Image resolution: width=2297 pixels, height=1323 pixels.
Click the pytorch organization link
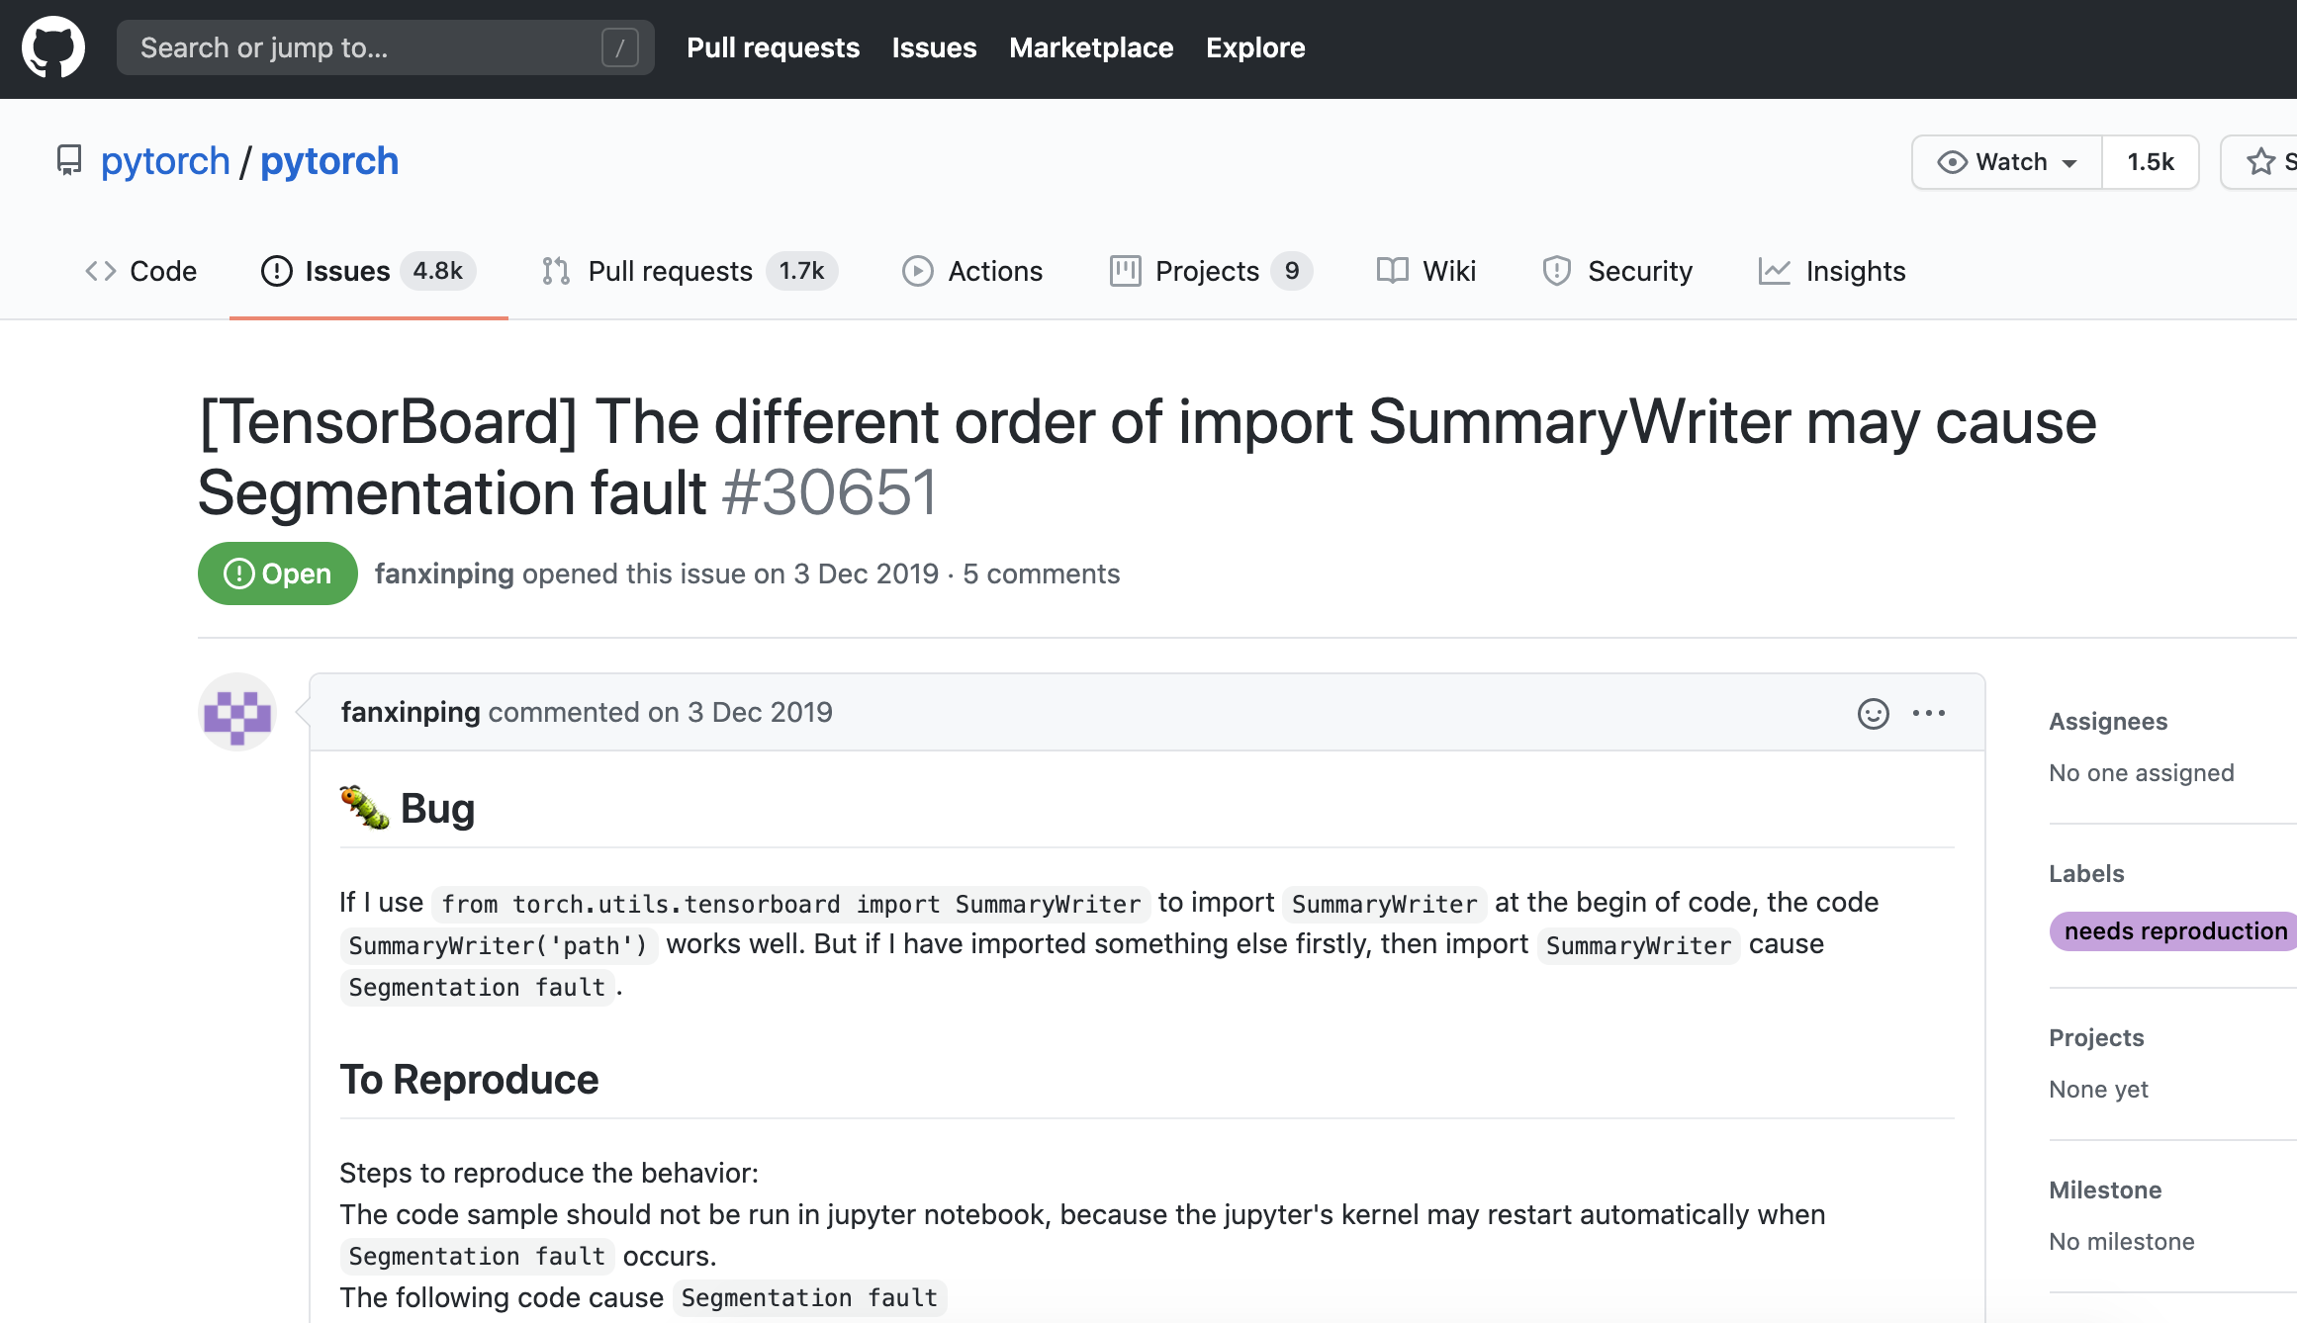(x=165, y=160)
